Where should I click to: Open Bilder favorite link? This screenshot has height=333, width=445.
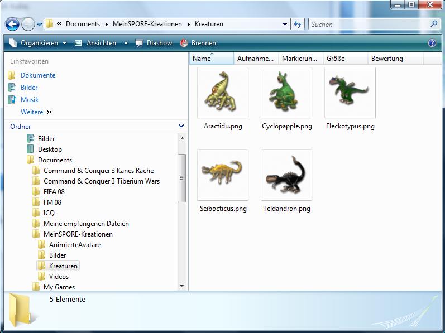[x=29, y=87]
